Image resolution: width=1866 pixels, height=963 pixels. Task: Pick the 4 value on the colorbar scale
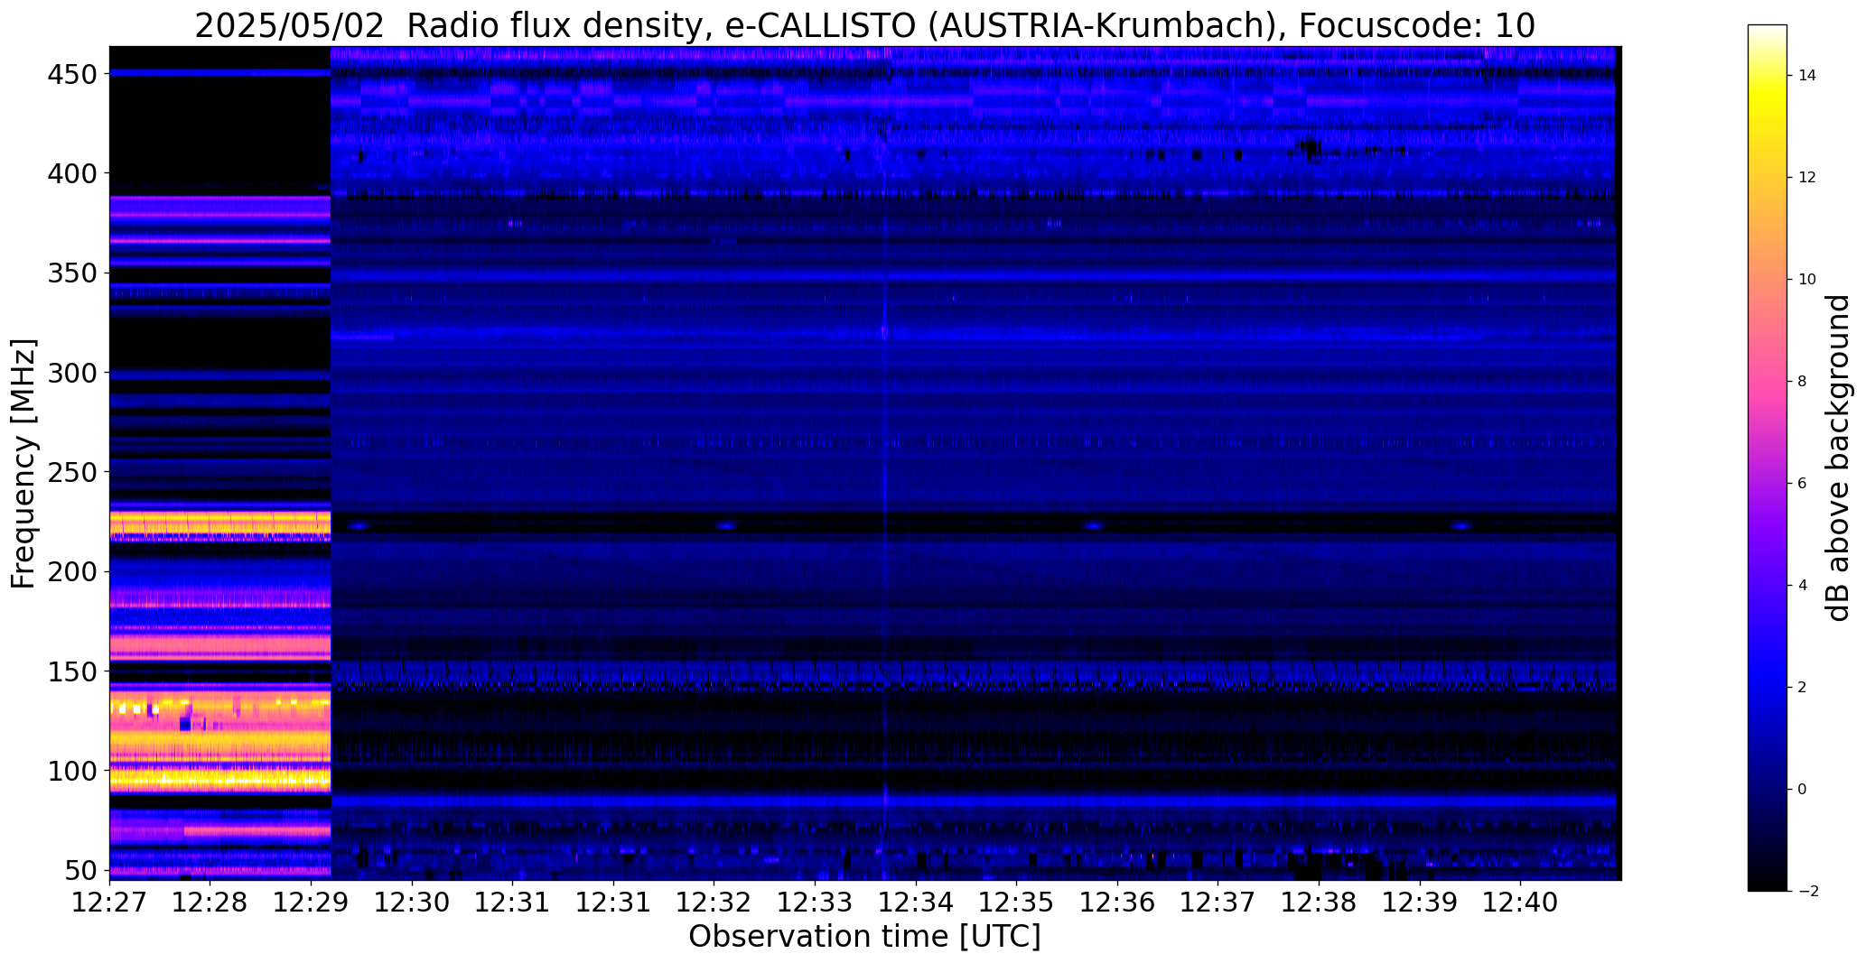coord(1803,586)
